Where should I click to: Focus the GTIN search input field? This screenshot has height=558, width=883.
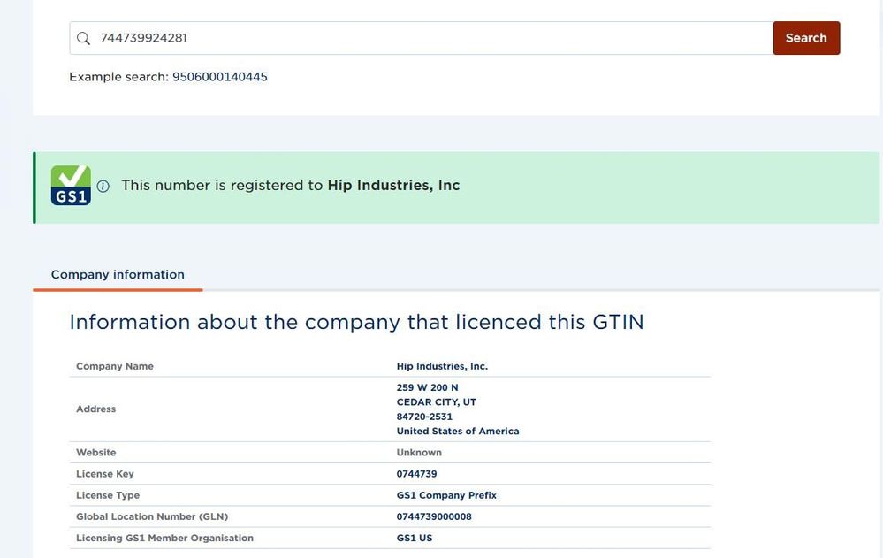coord(424,38)
